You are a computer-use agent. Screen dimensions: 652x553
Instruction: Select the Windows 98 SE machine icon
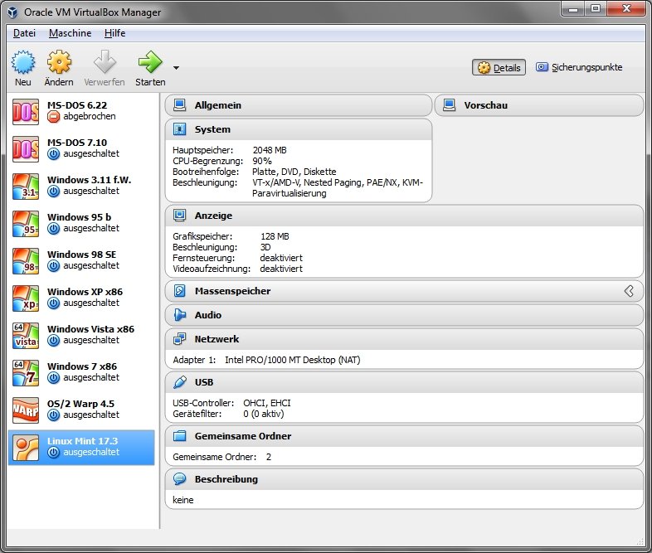tap(26, 261)
